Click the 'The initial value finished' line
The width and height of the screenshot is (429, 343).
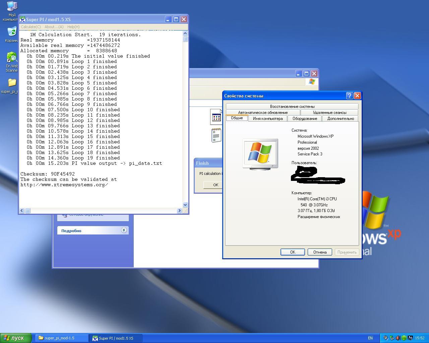(88, 56)
